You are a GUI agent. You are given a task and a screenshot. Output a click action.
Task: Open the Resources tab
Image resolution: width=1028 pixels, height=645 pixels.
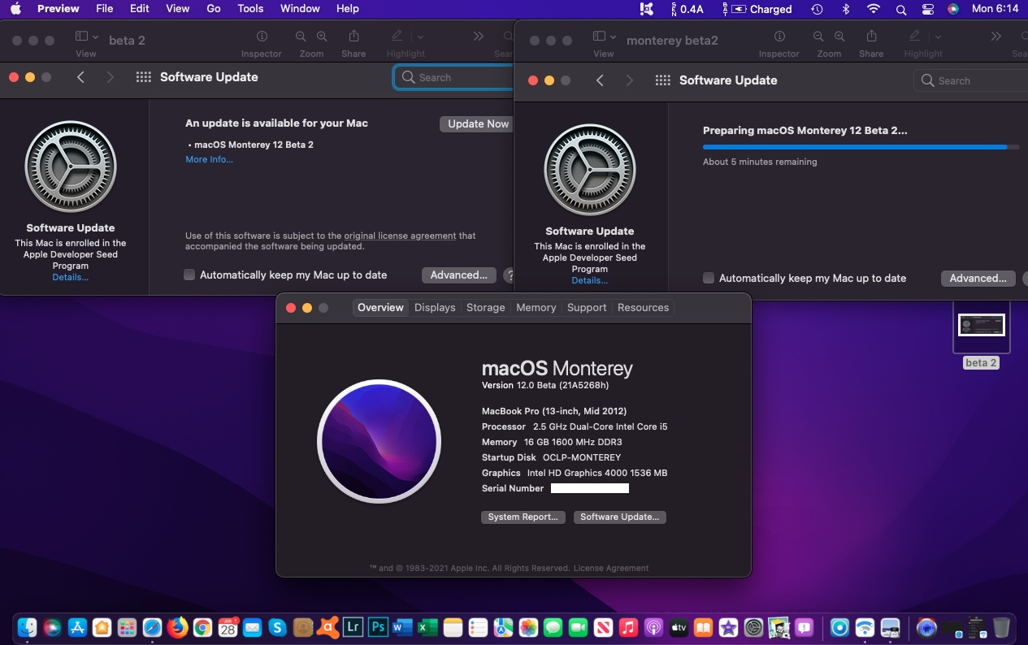644,308
